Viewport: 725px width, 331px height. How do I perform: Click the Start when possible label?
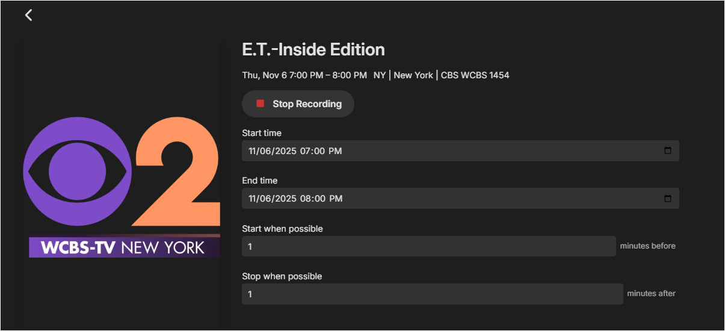point(282,229)
